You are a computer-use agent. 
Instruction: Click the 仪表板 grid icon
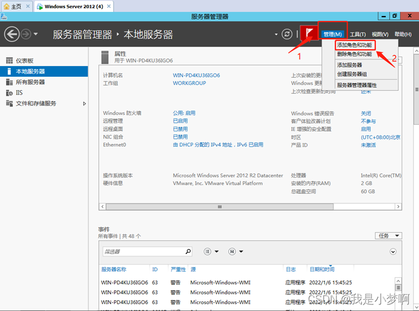coord(10,61)
